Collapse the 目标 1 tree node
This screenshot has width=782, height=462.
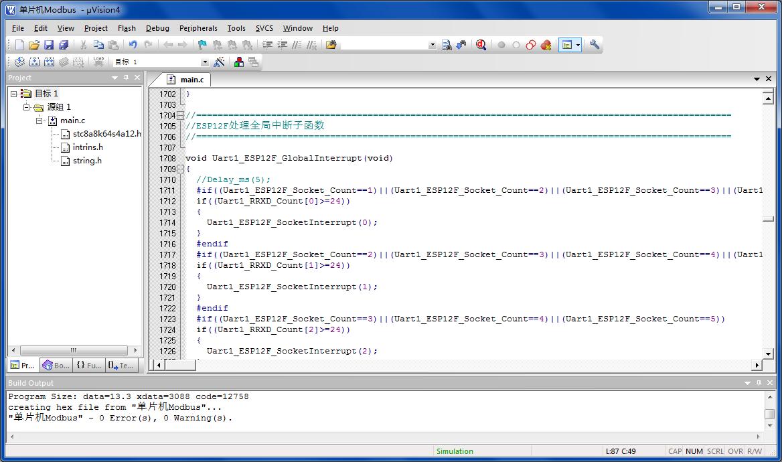(14, 93)
